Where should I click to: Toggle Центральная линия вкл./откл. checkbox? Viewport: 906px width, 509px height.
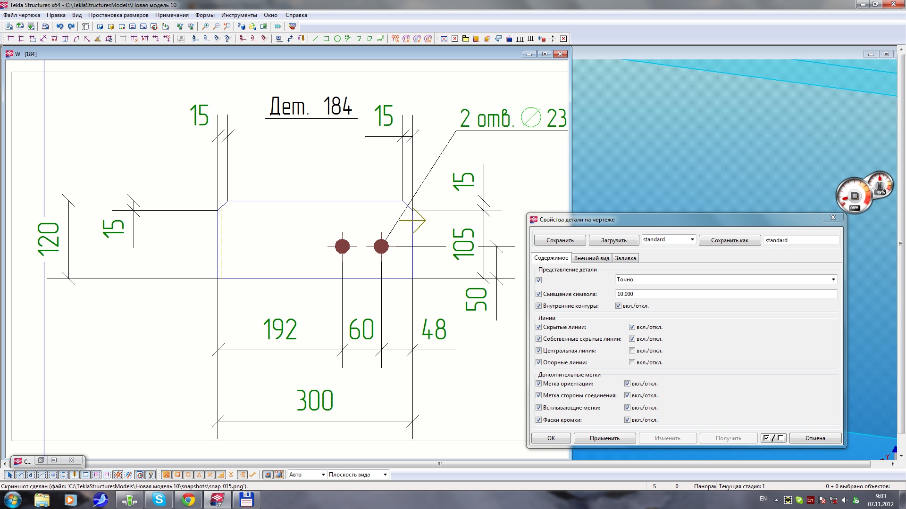click(x=632, y=351)
